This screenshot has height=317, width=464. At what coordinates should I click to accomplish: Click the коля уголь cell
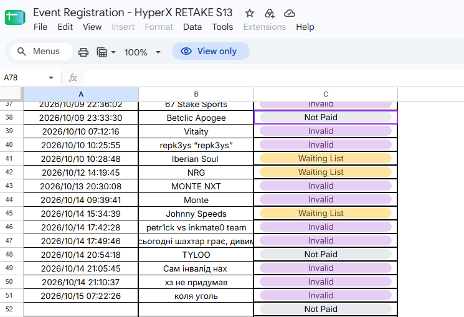pos(196,296)
